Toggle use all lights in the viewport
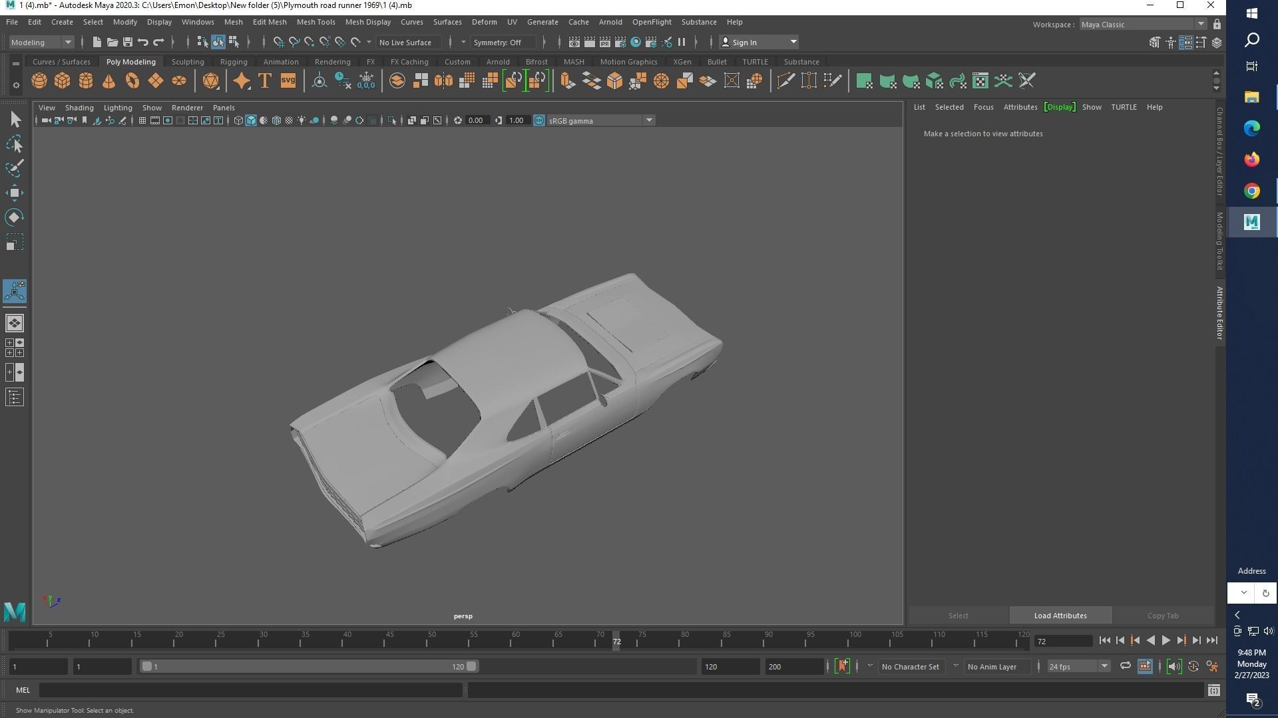 pos(302,120)
